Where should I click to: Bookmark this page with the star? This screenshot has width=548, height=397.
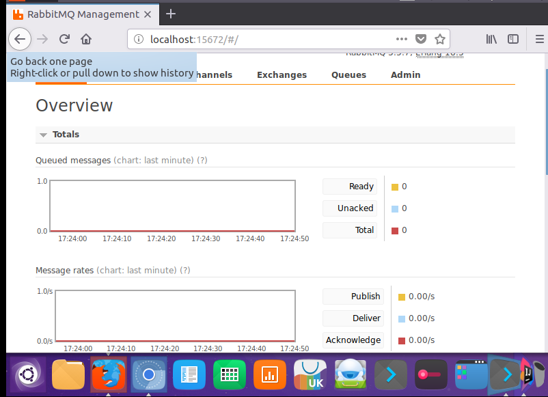[x=439, y=39]
